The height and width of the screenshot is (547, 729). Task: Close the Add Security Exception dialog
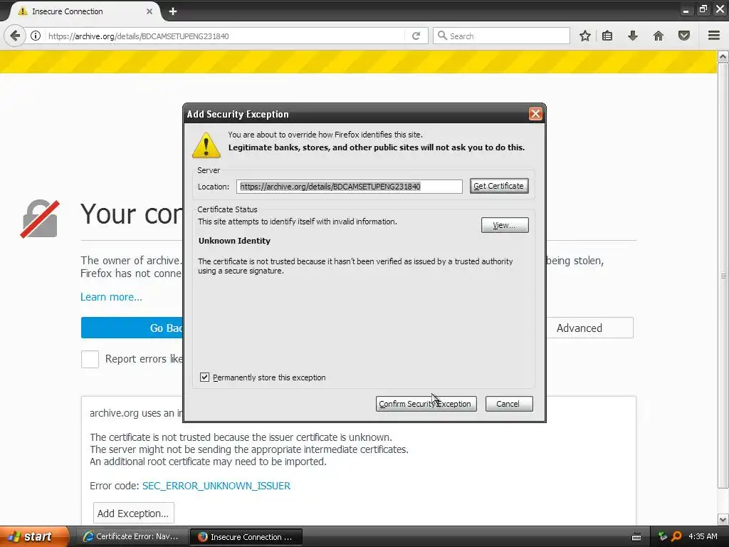click(x=535, y=113)
